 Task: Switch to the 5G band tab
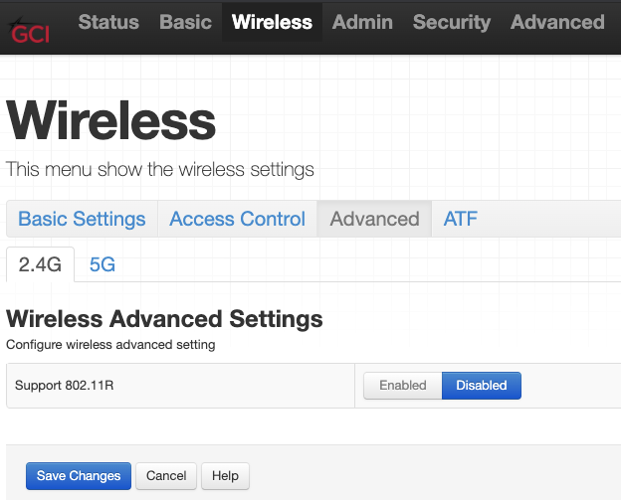coord(103,264)
